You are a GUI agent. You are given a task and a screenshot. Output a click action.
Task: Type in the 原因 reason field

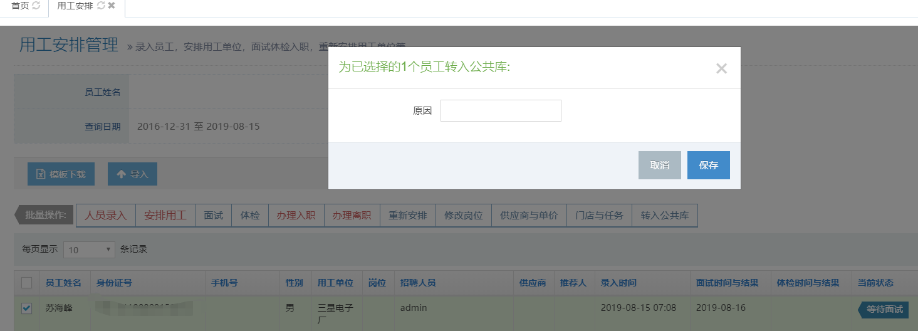tap(501, 111)
